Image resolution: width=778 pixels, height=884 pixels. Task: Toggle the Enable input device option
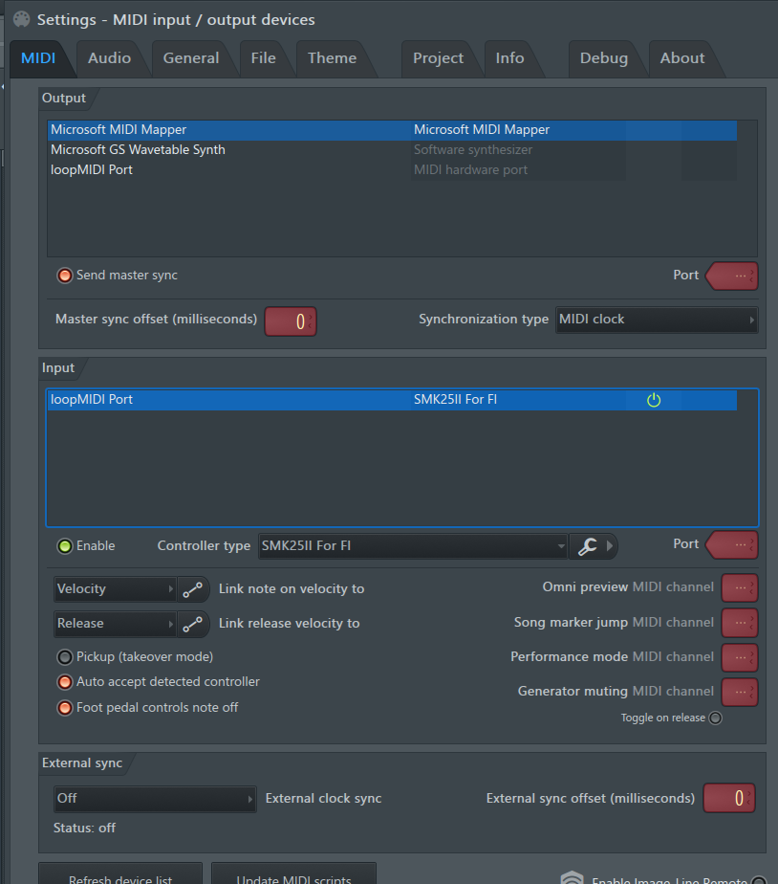coord(65,546)
